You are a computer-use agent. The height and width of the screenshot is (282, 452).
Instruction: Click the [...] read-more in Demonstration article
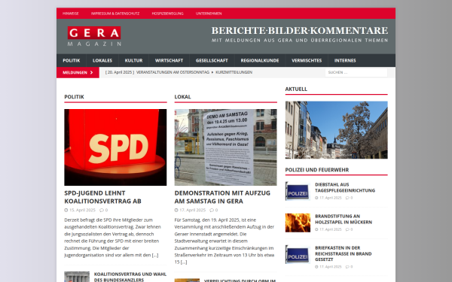[x=184, y=262]
